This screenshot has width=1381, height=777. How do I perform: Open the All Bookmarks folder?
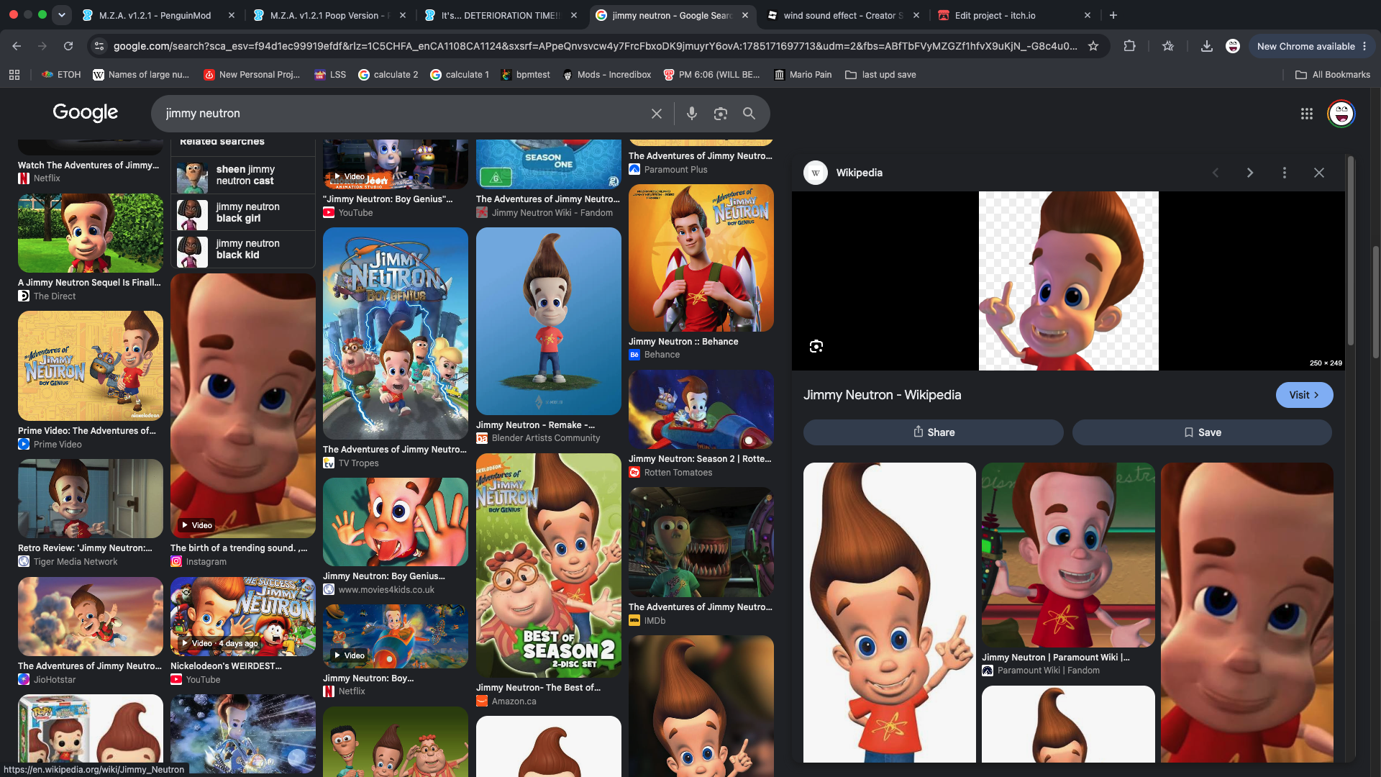tap(1333, 74)
